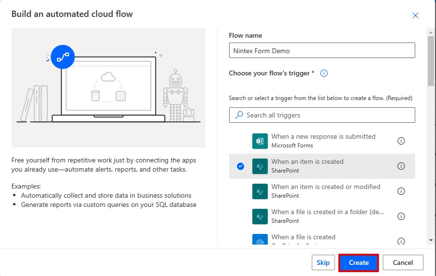This screenshot has width=436, height=276.
Task: Show info for 'When an item is created or modified'
Action: coord(401,191)
